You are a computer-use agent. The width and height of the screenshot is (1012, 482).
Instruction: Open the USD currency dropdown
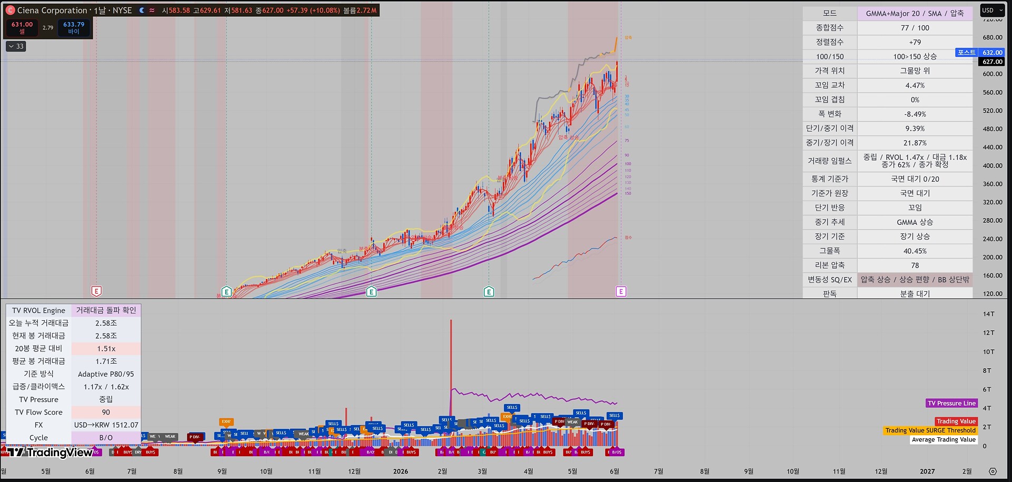tap(992, 10)
